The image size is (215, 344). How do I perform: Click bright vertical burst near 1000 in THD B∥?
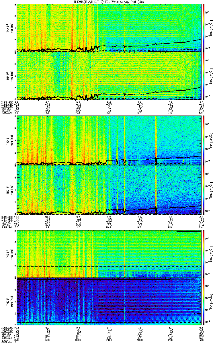tap(156, 190)
